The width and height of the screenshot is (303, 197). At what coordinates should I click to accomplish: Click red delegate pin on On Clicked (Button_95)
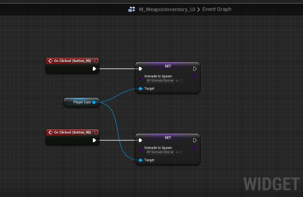(x=96, y=61)
